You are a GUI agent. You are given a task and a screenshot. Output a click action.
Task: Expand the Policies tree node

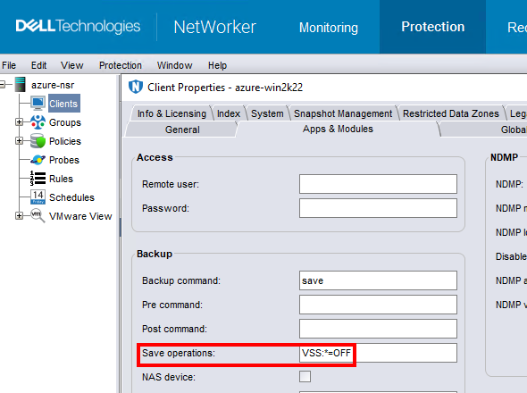[19, 140]
